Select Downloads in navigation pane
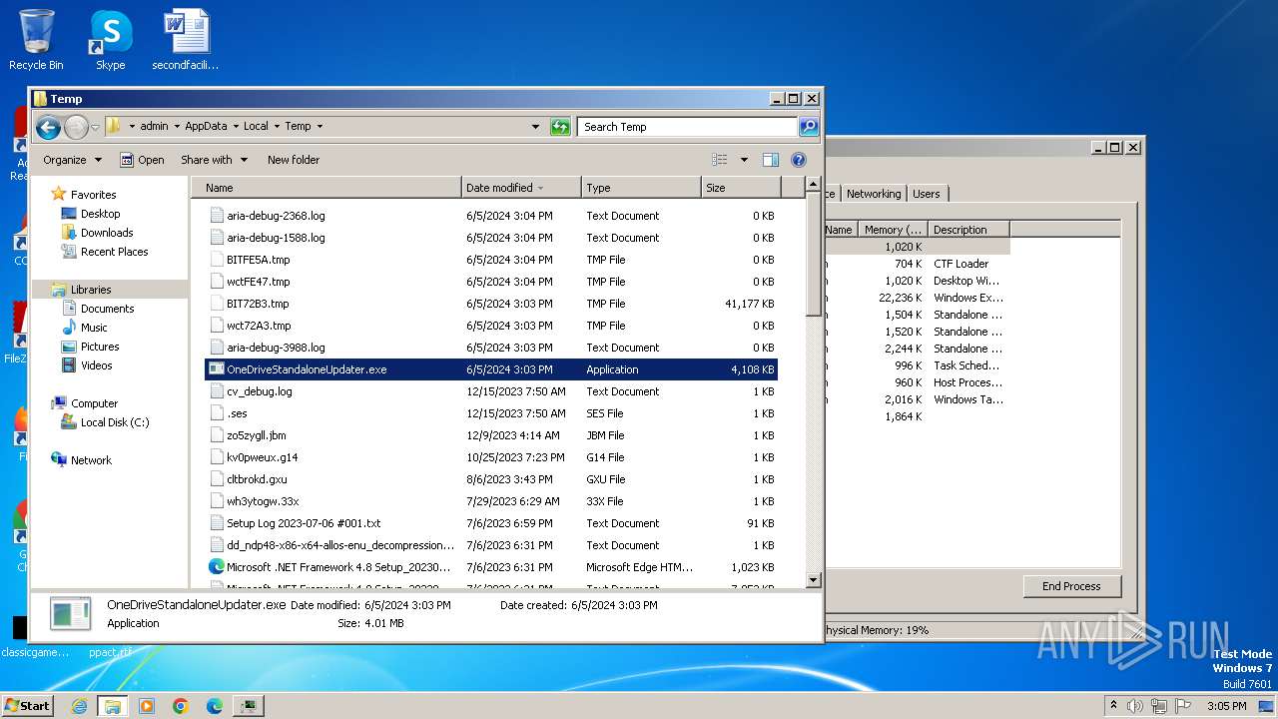The image size is (1278, 719). (x=107, y=233)
